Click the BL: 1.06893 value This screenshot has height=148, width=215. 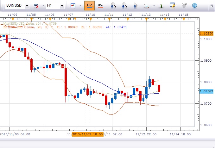pos(92,27)
